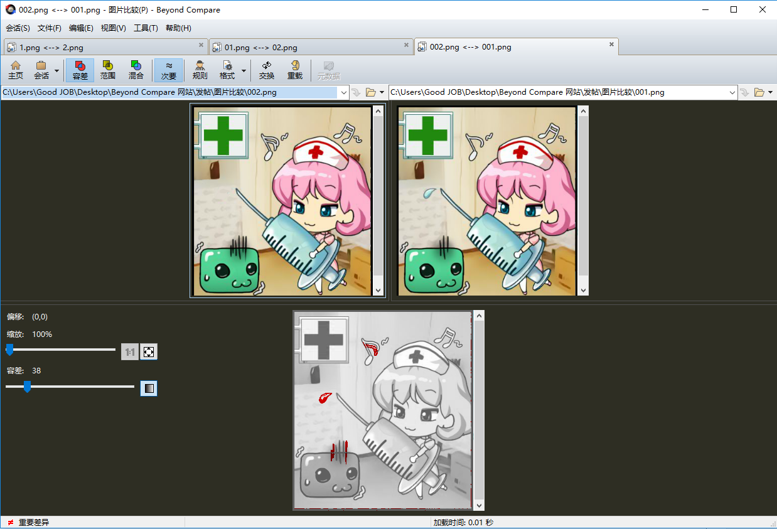
Task: Switch to 混合 blend view mode
Action: coord(136,70)
